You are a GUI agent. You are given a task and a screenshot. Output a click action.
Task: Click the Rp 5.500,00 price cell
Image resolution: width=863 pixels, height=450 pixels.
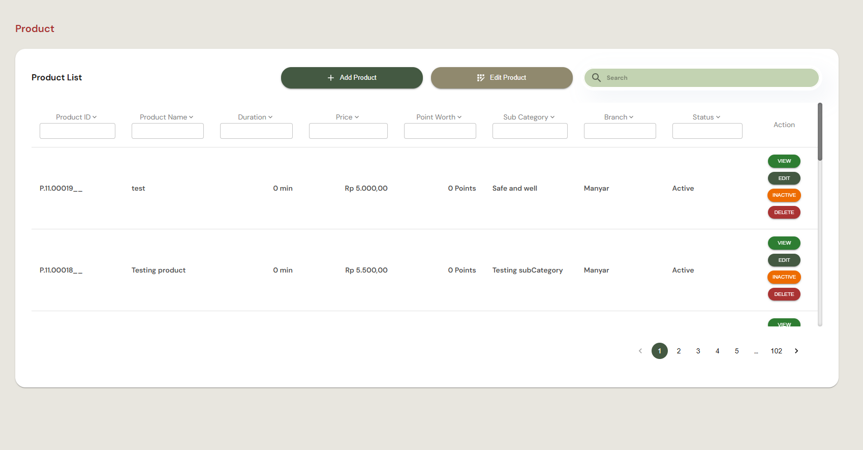tap(366, 270)
